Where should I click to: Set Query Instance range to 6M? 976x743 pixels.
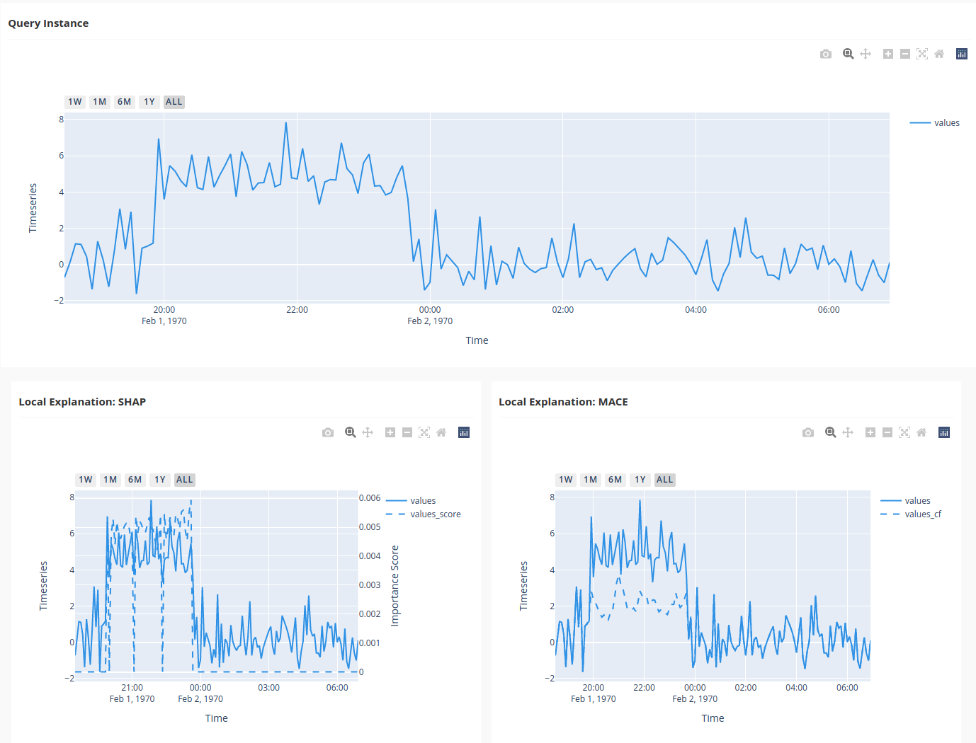point(125,102)
